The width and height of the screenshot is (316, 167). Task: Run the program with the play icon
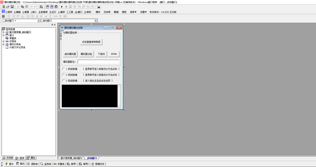pyautogui.click(x=62, y=7)
